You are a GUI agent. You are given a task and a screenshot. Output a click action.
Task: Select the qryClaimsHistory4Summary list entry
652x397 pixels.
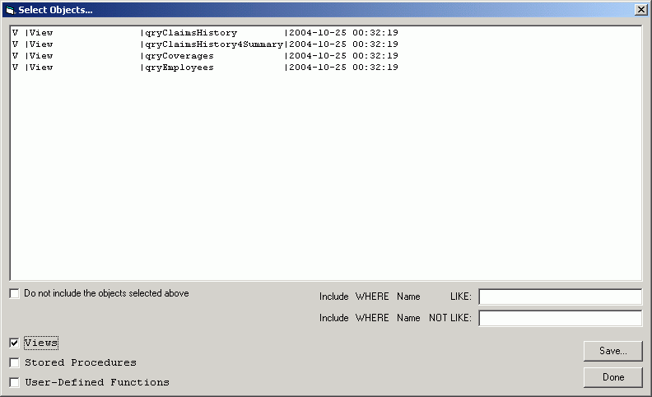214,44
